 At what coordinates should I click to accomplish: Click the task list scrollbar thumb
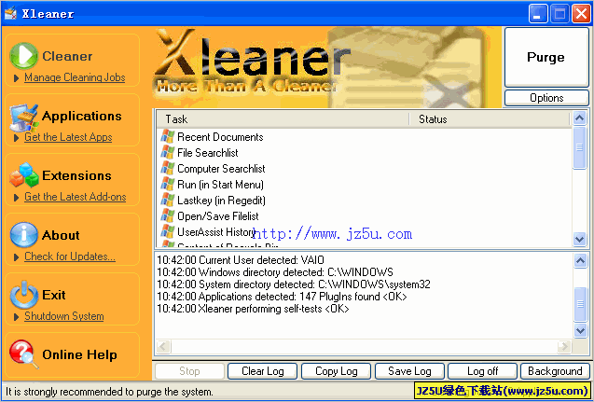coord(580,147)
